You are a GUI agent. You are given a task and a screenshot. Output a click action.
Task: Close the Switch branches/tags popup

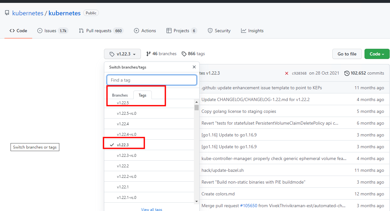(194, 67)
